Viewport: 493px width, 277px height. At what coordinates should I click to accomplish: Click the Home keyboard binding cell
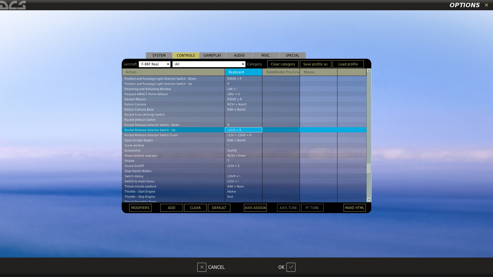pyautogui.click(x=243, y=192)
